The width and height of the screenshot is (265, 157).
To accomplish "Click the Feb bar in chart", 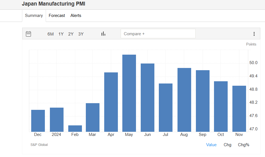I will coord(75,128).
